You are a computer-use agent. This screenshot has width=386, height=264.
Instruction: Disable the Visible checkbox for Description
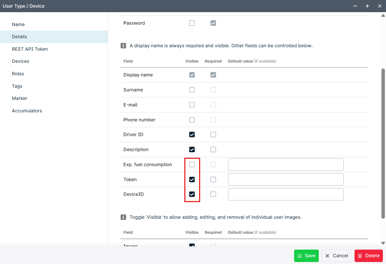(192, 149)
